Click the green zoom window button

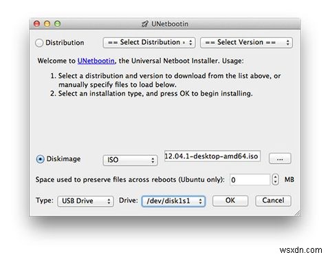58,23
